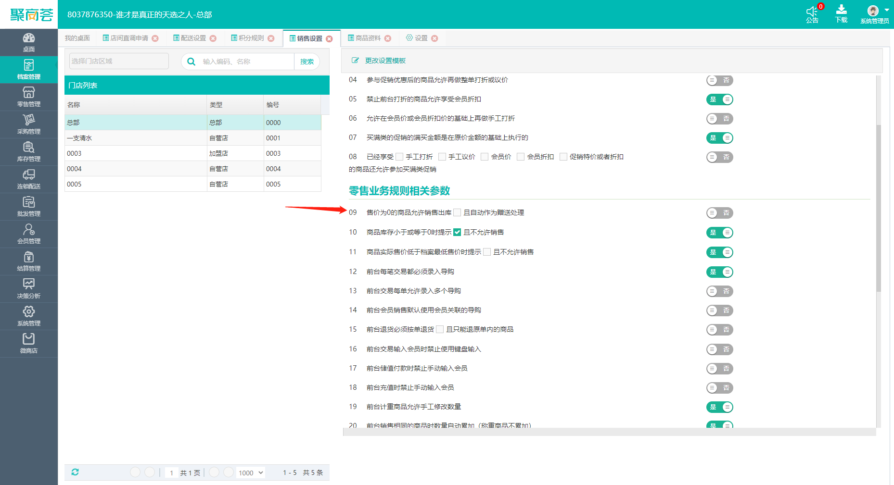
Task: Open 零售管理 module in sidebar
Action: coord(29,97)
